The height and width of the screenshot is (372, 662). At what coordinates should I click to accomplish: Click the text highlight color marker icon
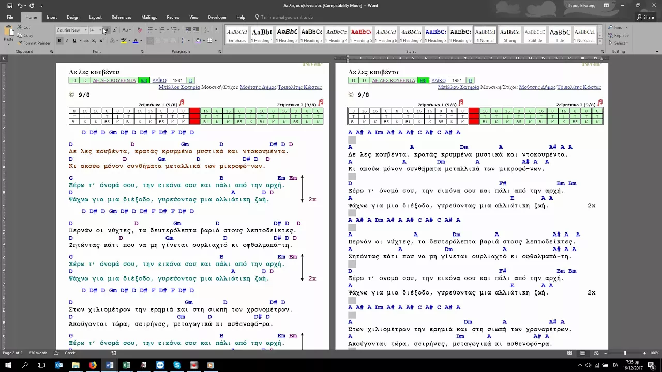pyautogui.click(x=123, y=41)
